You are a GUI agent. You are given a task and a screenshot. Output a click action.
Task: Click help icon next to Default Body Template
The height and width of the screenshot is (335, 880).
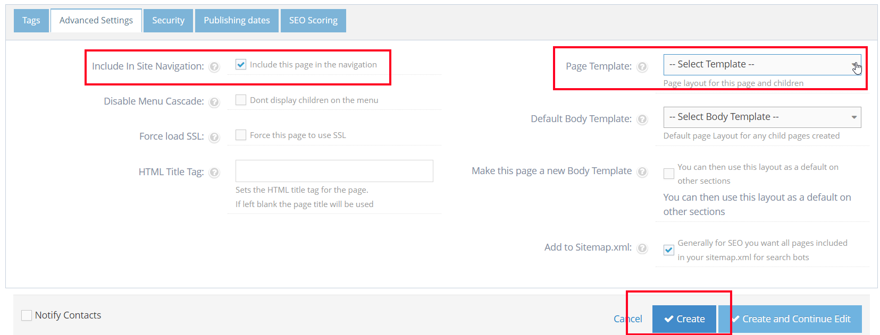[x=642, y=119]
